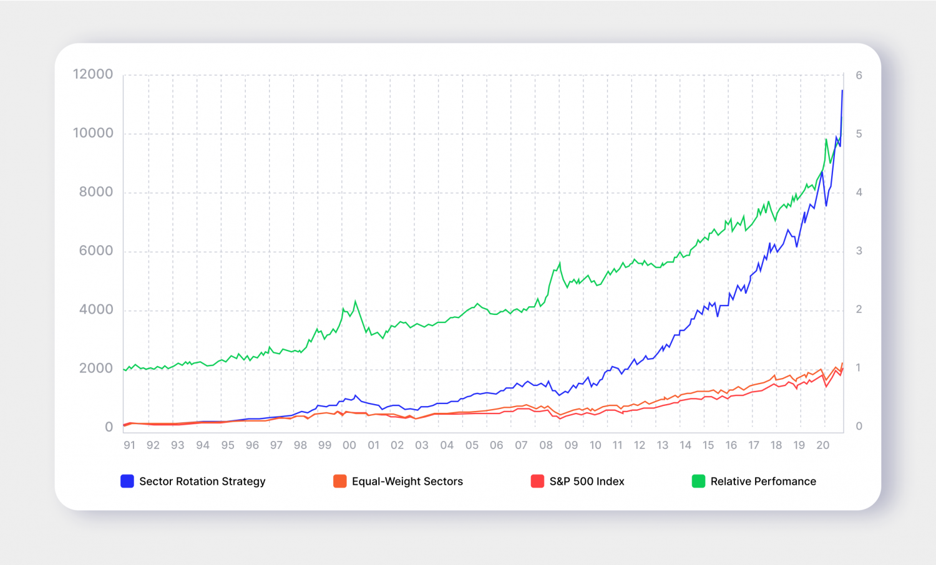Click the 6 label on right axis
The image size is (936, 565).
(x=859, y=75)
